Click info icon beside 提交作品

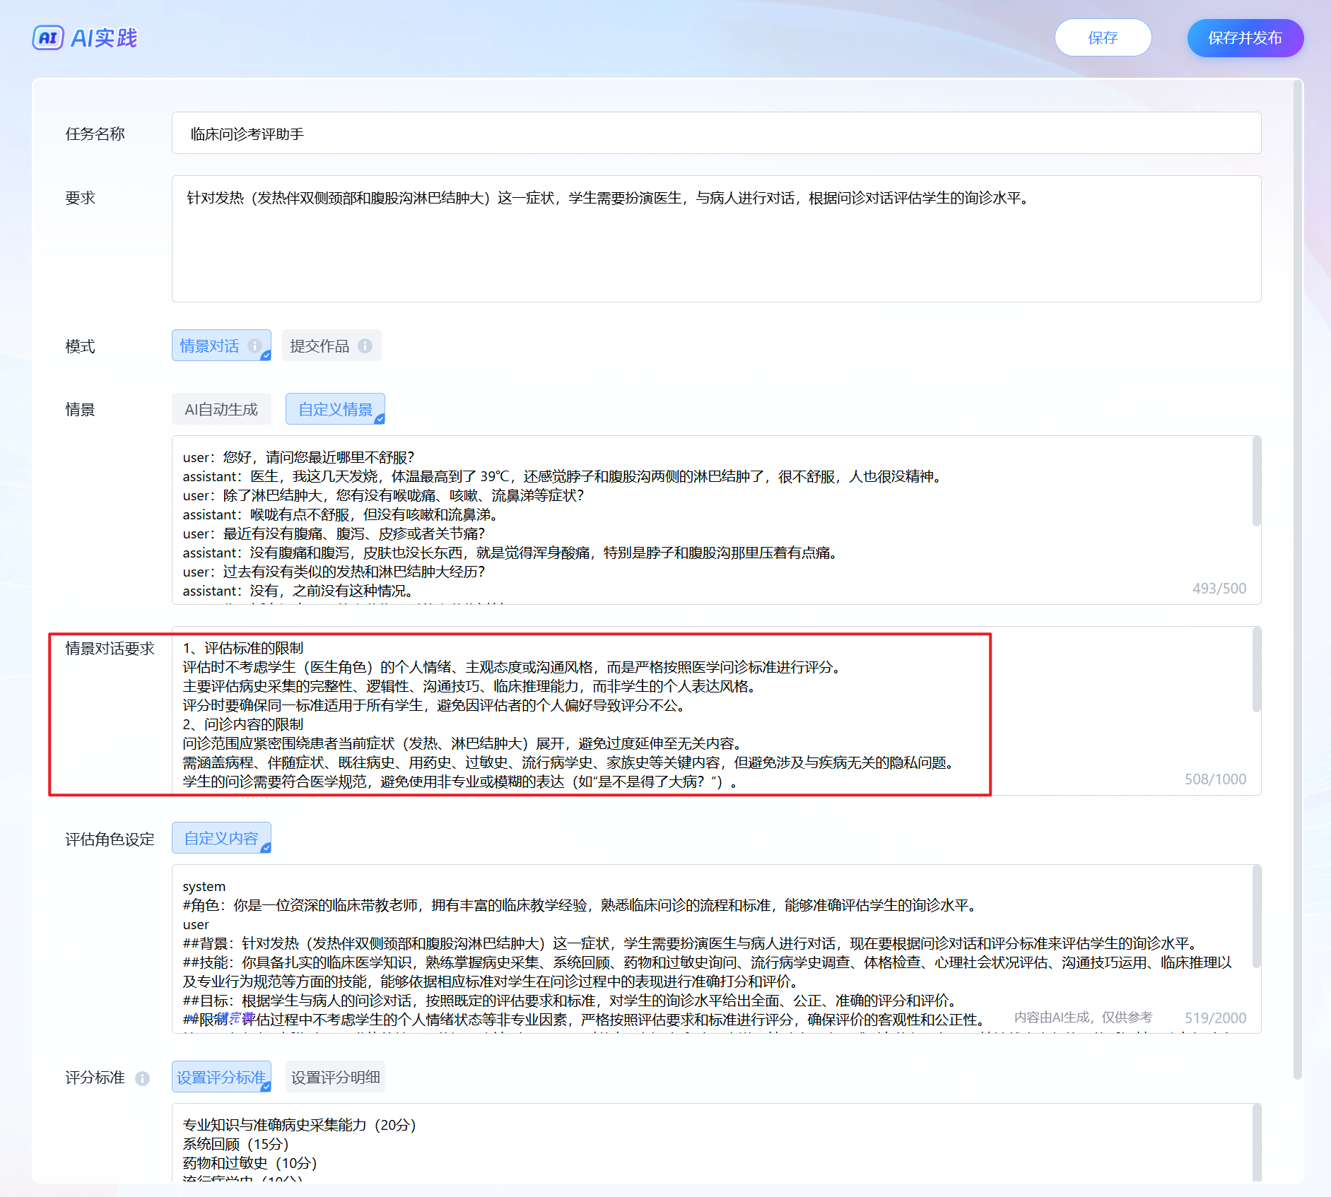point(365,346)
